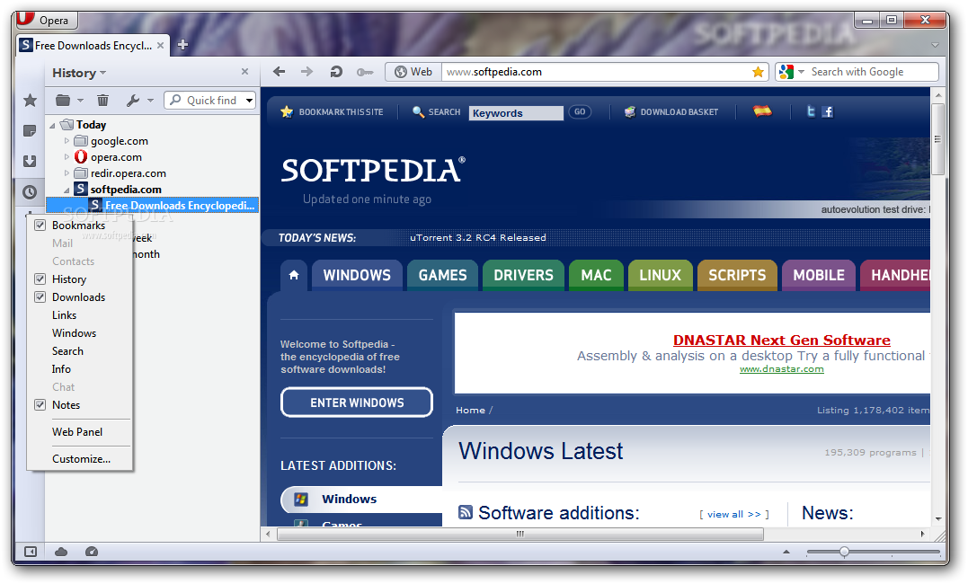968x584 pixels.
Task: Open the Downloads panel icon in sidebar
Action: [x=30, y=161]
